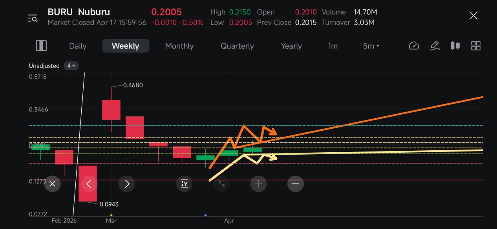The height and width of the screenshot is (229, 497).
Task: Expand the indicator count 4 dropdown
Action: pos(71,66)
